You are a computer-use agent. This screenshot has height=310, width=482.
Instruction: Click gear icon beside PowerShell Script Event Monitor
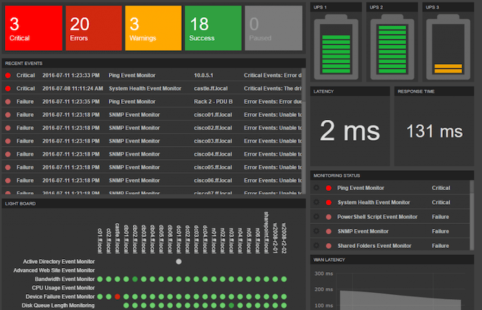[x=316, y=216]
